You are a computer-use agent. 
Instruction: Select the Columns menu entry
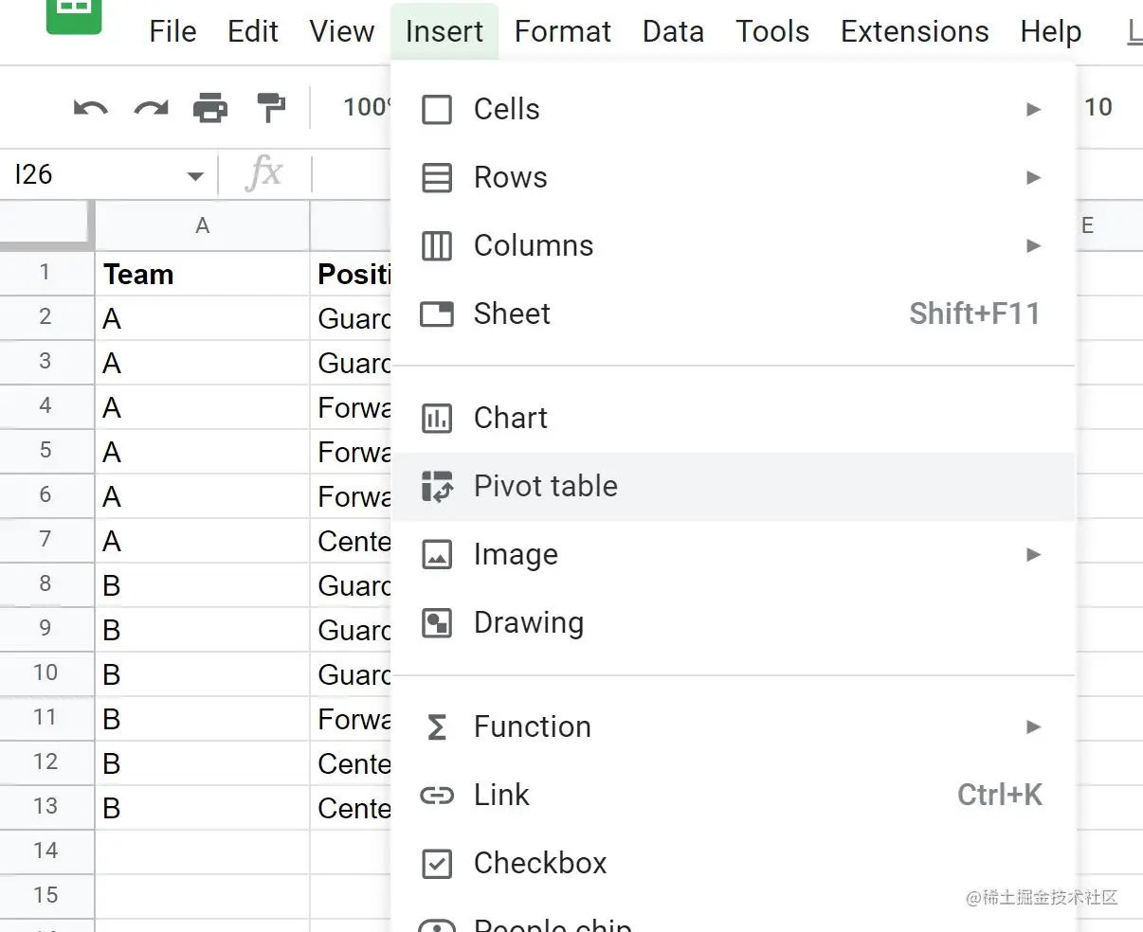click(534, 246)
